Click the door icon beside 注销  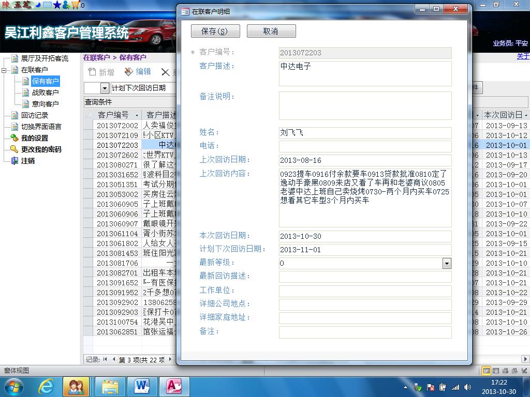(14, 161)
